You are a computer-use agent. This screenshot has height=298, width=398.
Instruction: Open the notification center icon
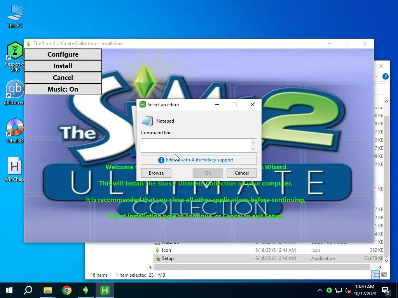point(386,291)
